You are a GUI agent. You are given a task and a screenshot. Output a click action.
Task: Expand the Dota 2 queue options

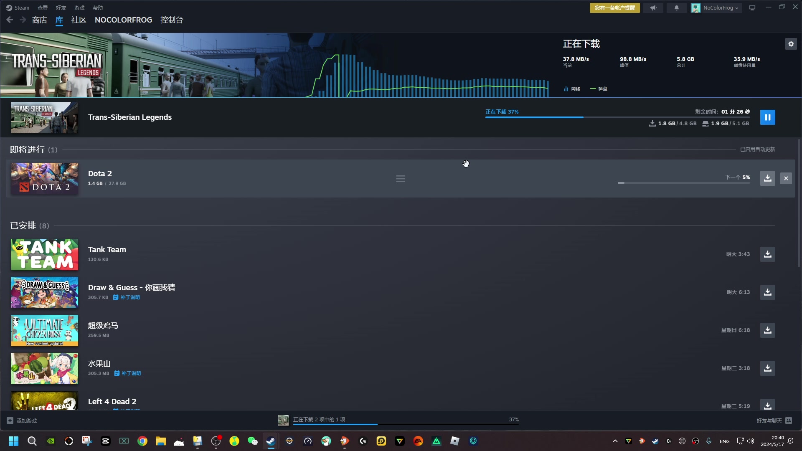click(401, 178)
